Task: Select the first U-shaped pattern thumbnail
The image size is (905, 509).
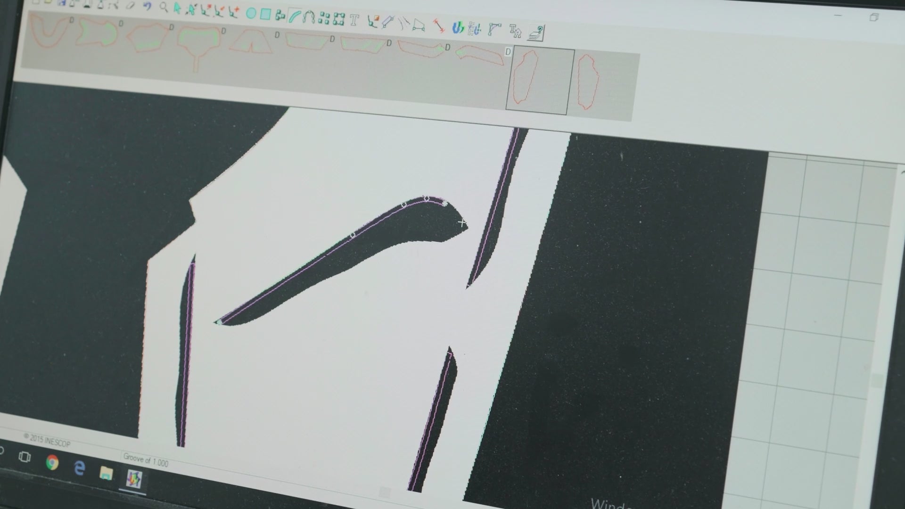Action: [49, 31]
